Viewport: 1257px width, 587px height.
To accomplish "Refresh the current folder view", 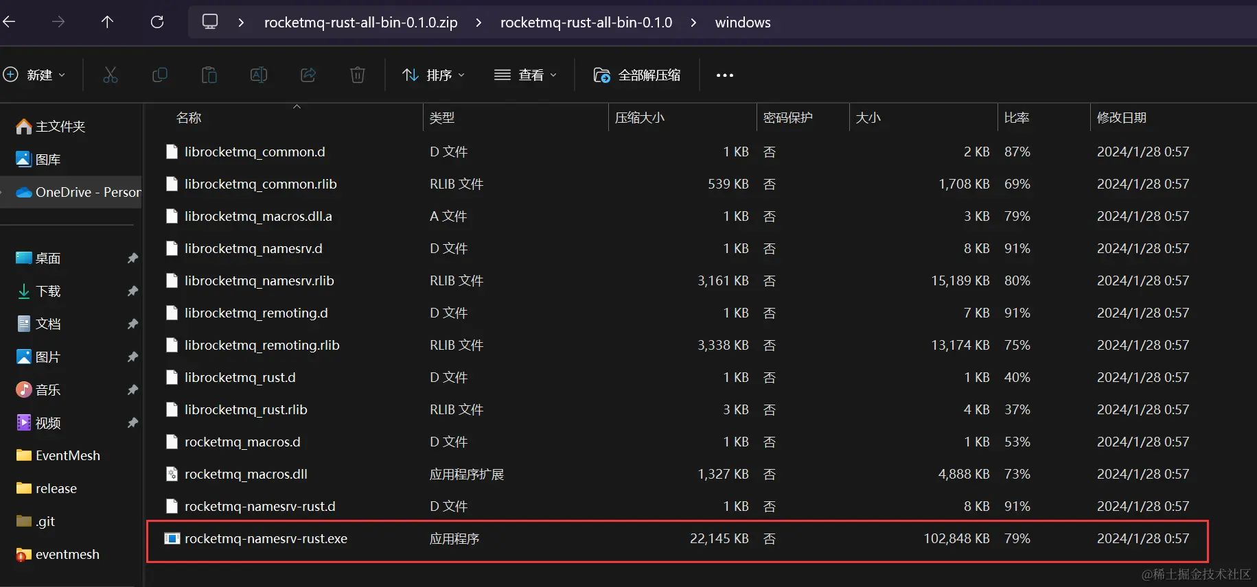I will coord(157,22).
